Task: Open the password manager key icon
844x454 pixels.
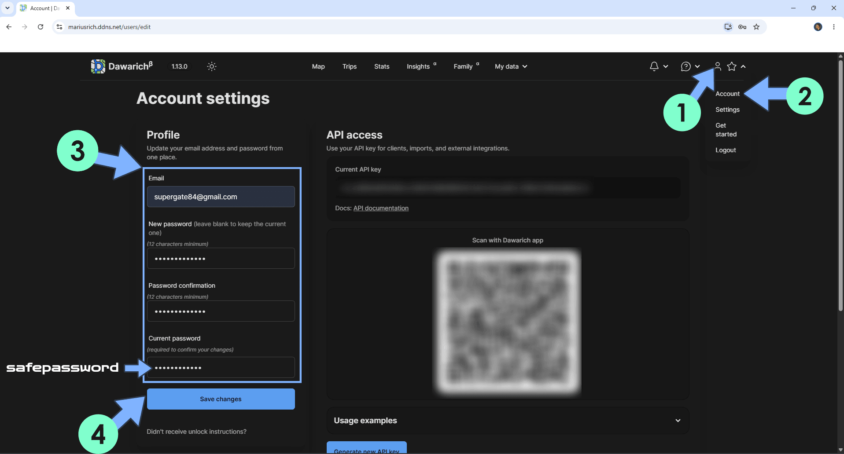Action: click(x=742, y=27)
